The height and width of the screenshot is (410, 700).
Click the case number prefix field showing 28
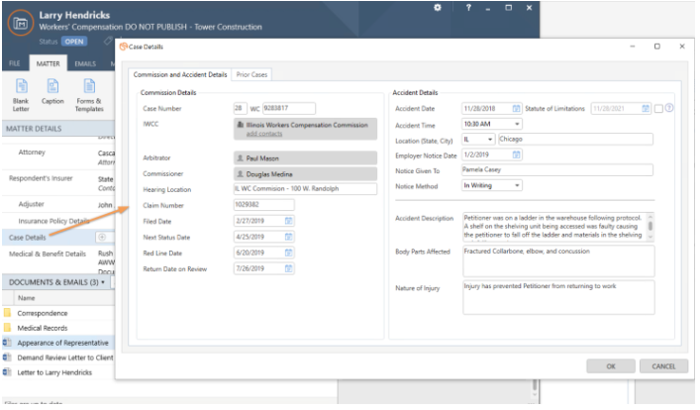[241, 108]
